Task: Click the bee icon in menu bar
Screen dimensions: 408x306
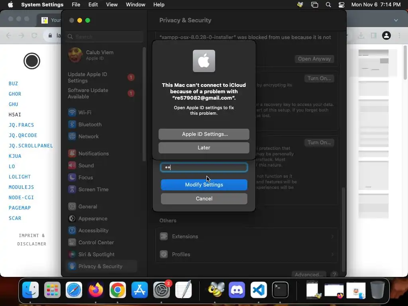Action: click(300, 5)
